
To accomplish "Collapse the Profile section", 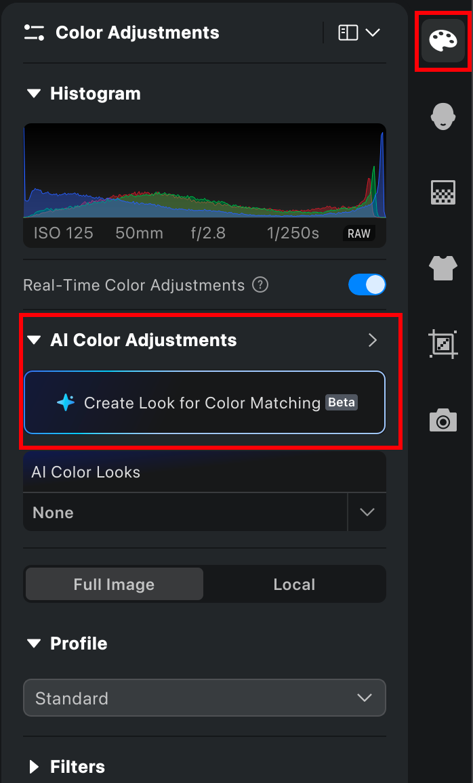I will pos(34,643).
